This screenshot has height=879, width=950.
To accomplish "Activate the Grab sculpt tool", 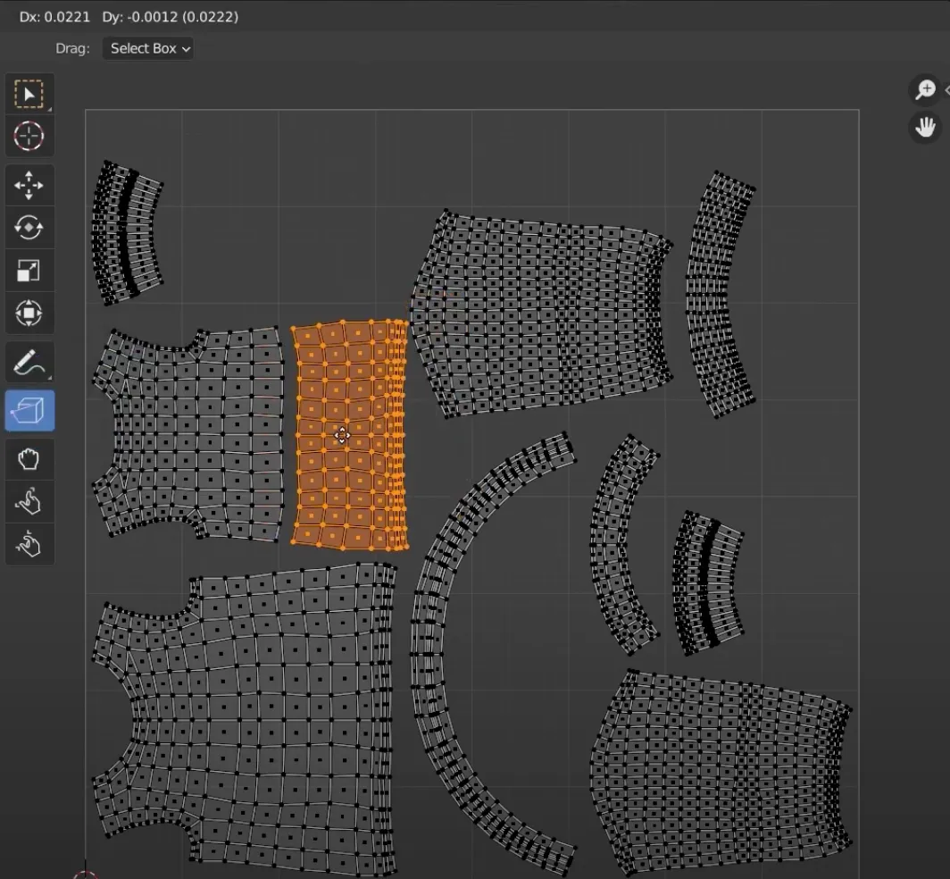I will point(29,459).
